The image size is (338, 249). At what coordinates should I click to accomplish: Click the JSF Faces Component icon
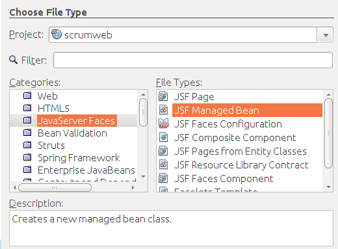[x=163, y=178]
